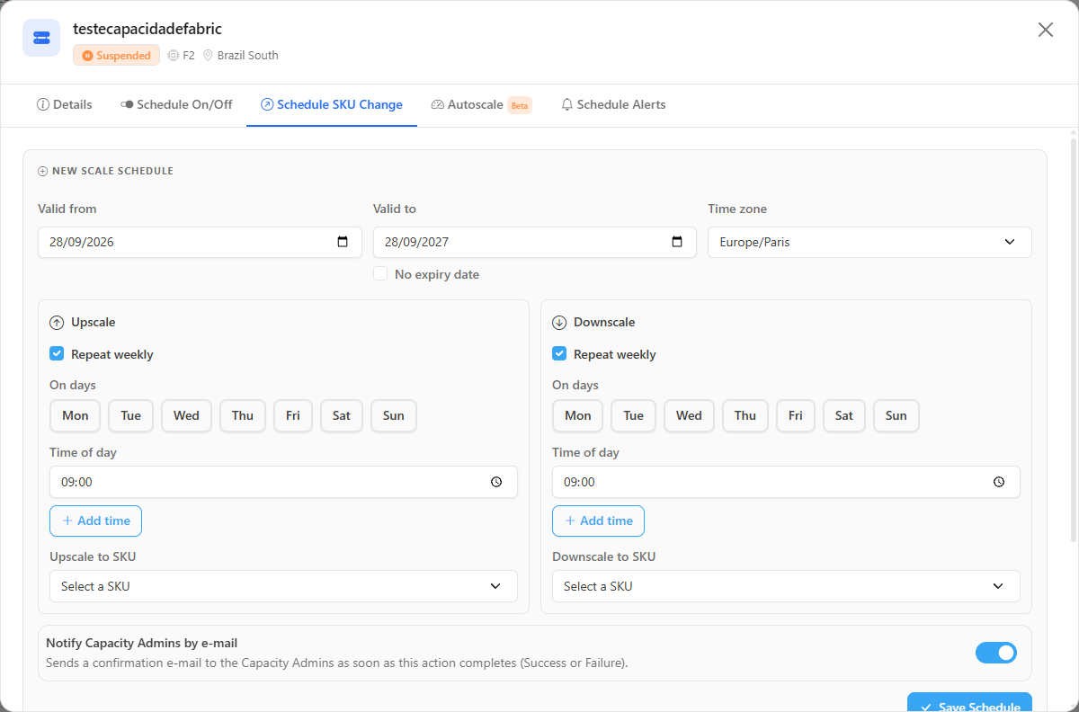Open the Time zone dropdown
This screenshot has height=712, width=1079.
[x=869, y=242]
